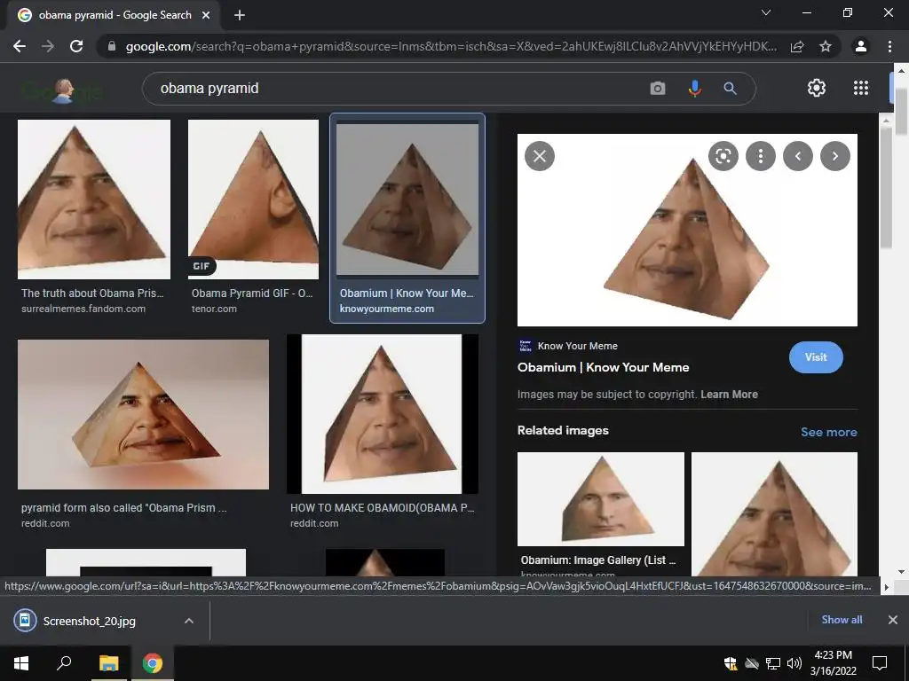The width and height of the screenshot is (909, 681).
Task: Click 'Obama Pyramid GIF' caption text
Action: (x=252, y=293)
